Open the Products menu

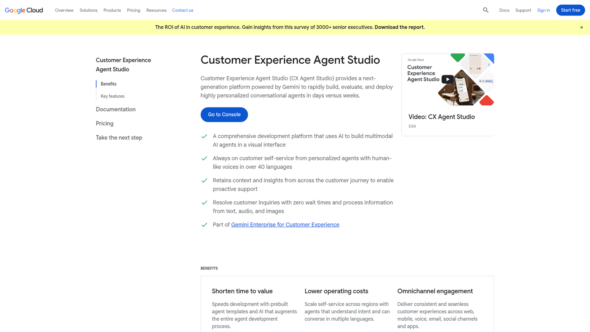pos(112,10)
